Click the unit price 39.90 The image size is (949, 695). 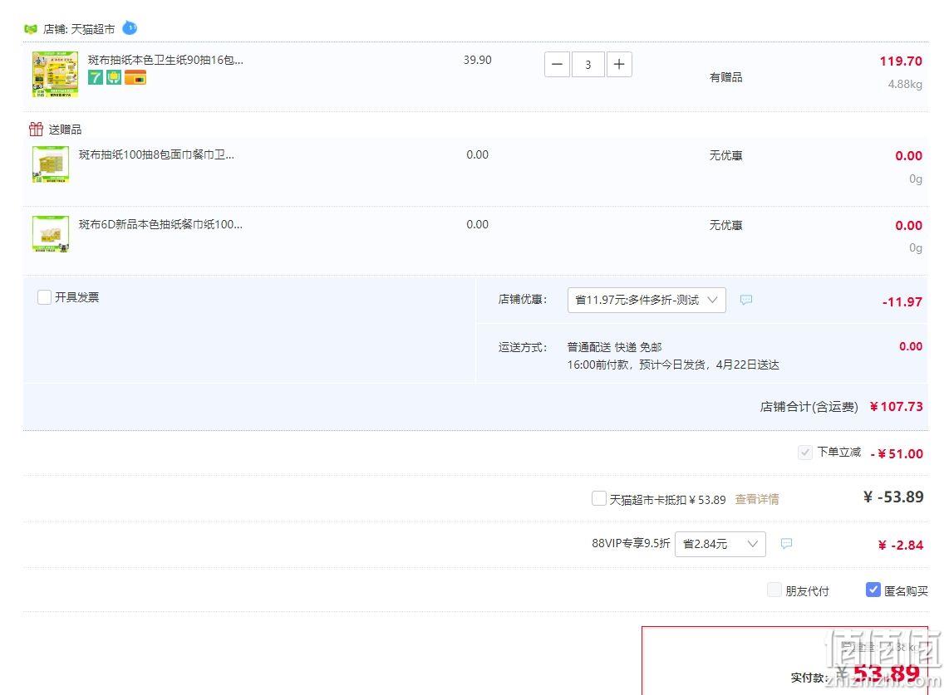(478, 60)
